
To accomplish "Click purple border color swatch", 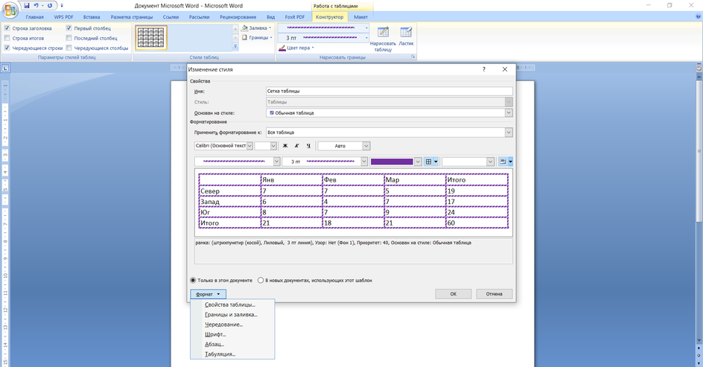I will (x=392, y=162).
